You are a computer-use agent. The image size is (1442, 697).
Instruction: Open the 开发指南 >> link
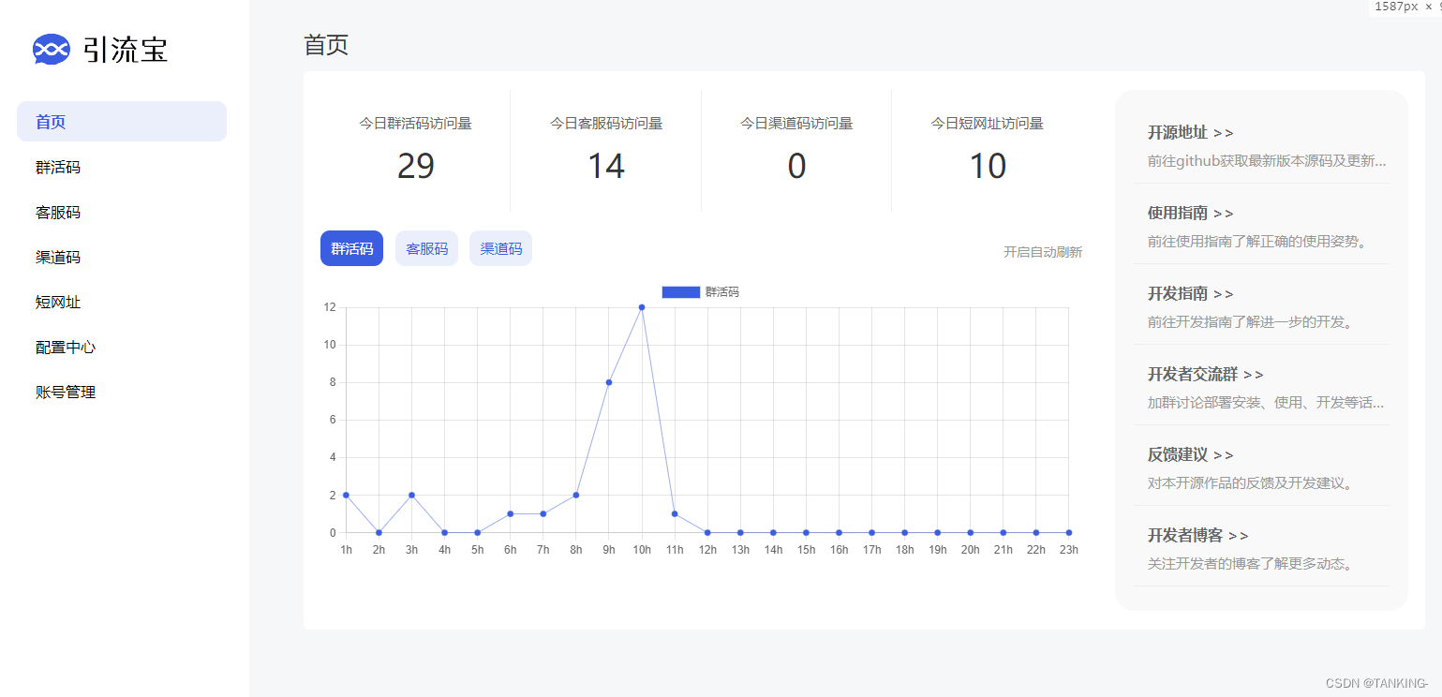(1191, 293)
